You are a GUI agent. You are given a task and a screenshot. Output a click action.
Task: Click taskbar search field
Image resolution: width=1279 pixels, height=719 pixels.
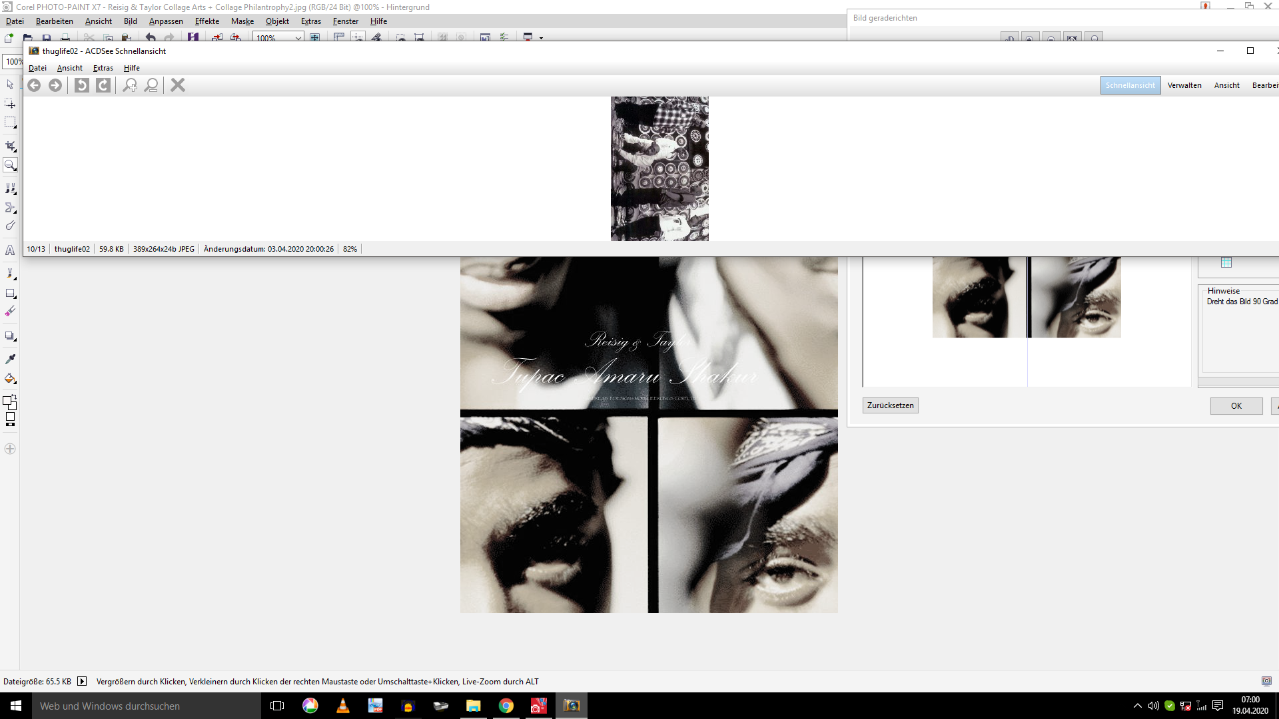147,706
